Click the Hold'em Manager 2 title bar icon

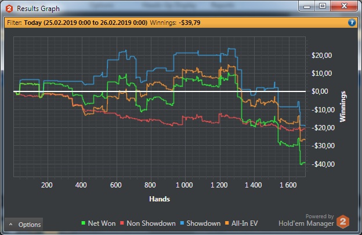click(x=9, y=9)
